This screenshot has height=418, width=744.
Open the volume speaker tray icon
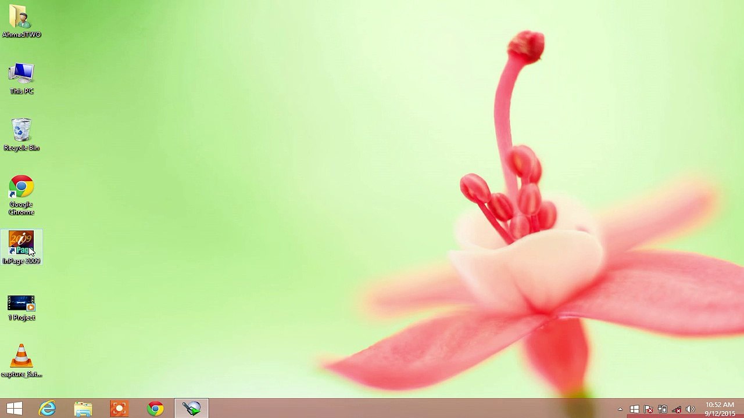[690, 409]
